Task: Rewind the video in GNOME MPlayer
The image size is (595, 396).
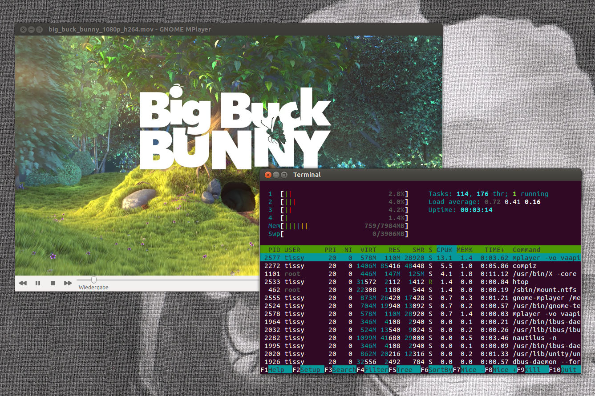Action: point(23,283)
